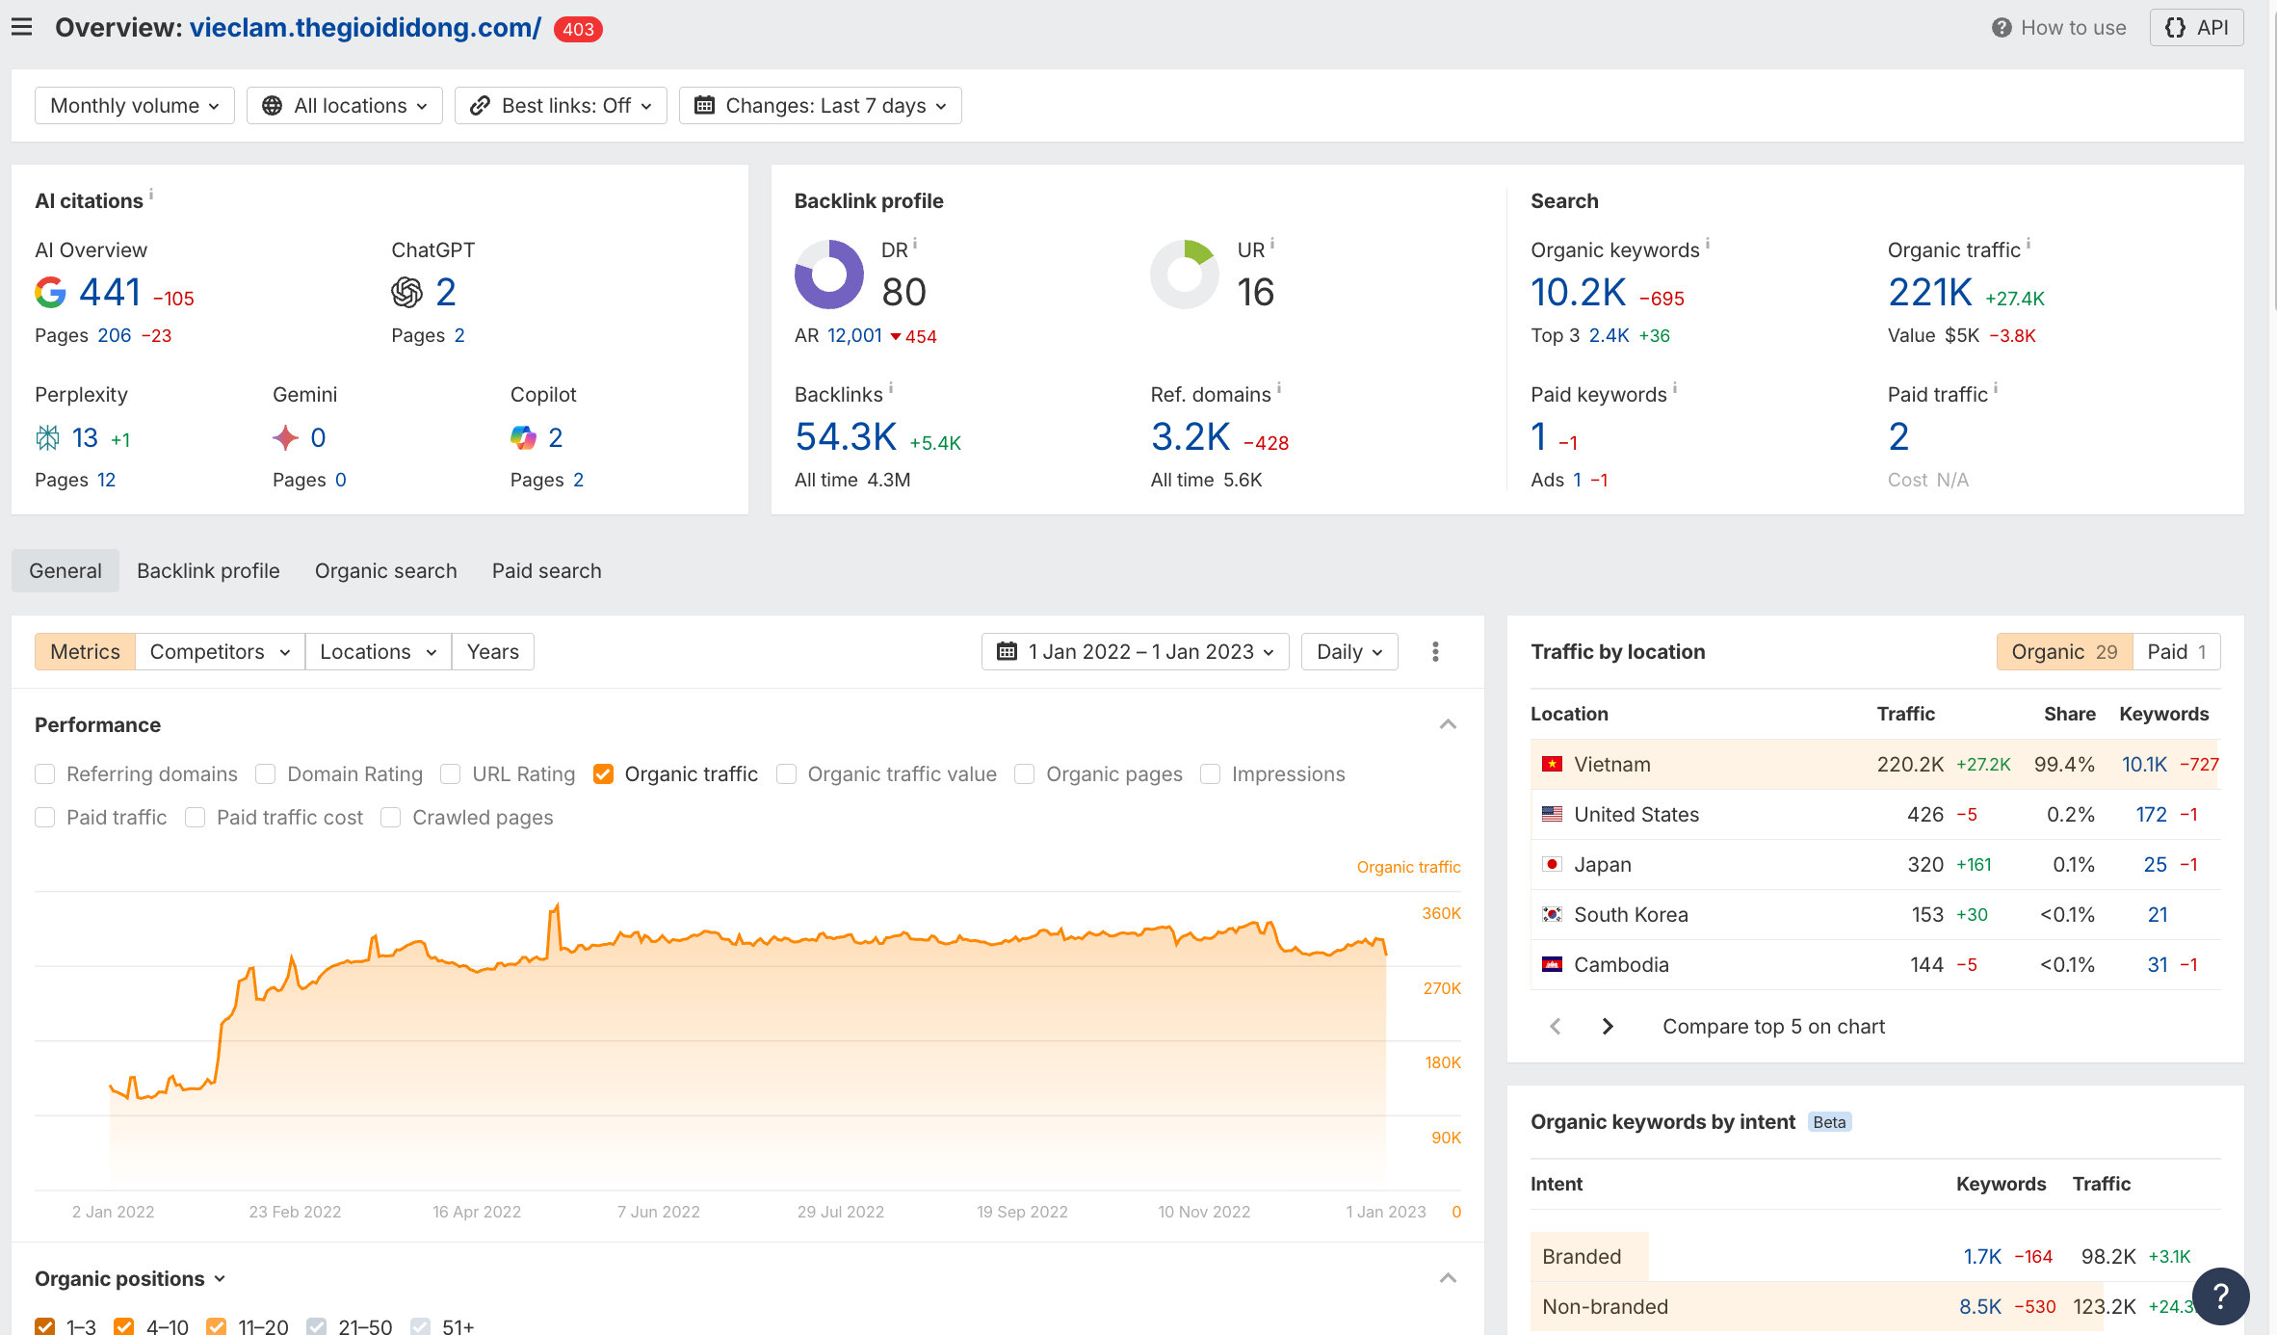
Task: Uncheck the Organic traffic metric
Action: click(604, 774)
